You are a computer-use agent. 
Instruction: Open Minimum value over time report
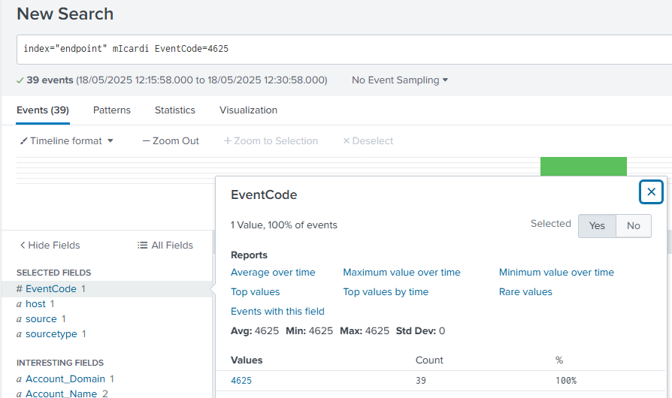(x=556, y=273)
